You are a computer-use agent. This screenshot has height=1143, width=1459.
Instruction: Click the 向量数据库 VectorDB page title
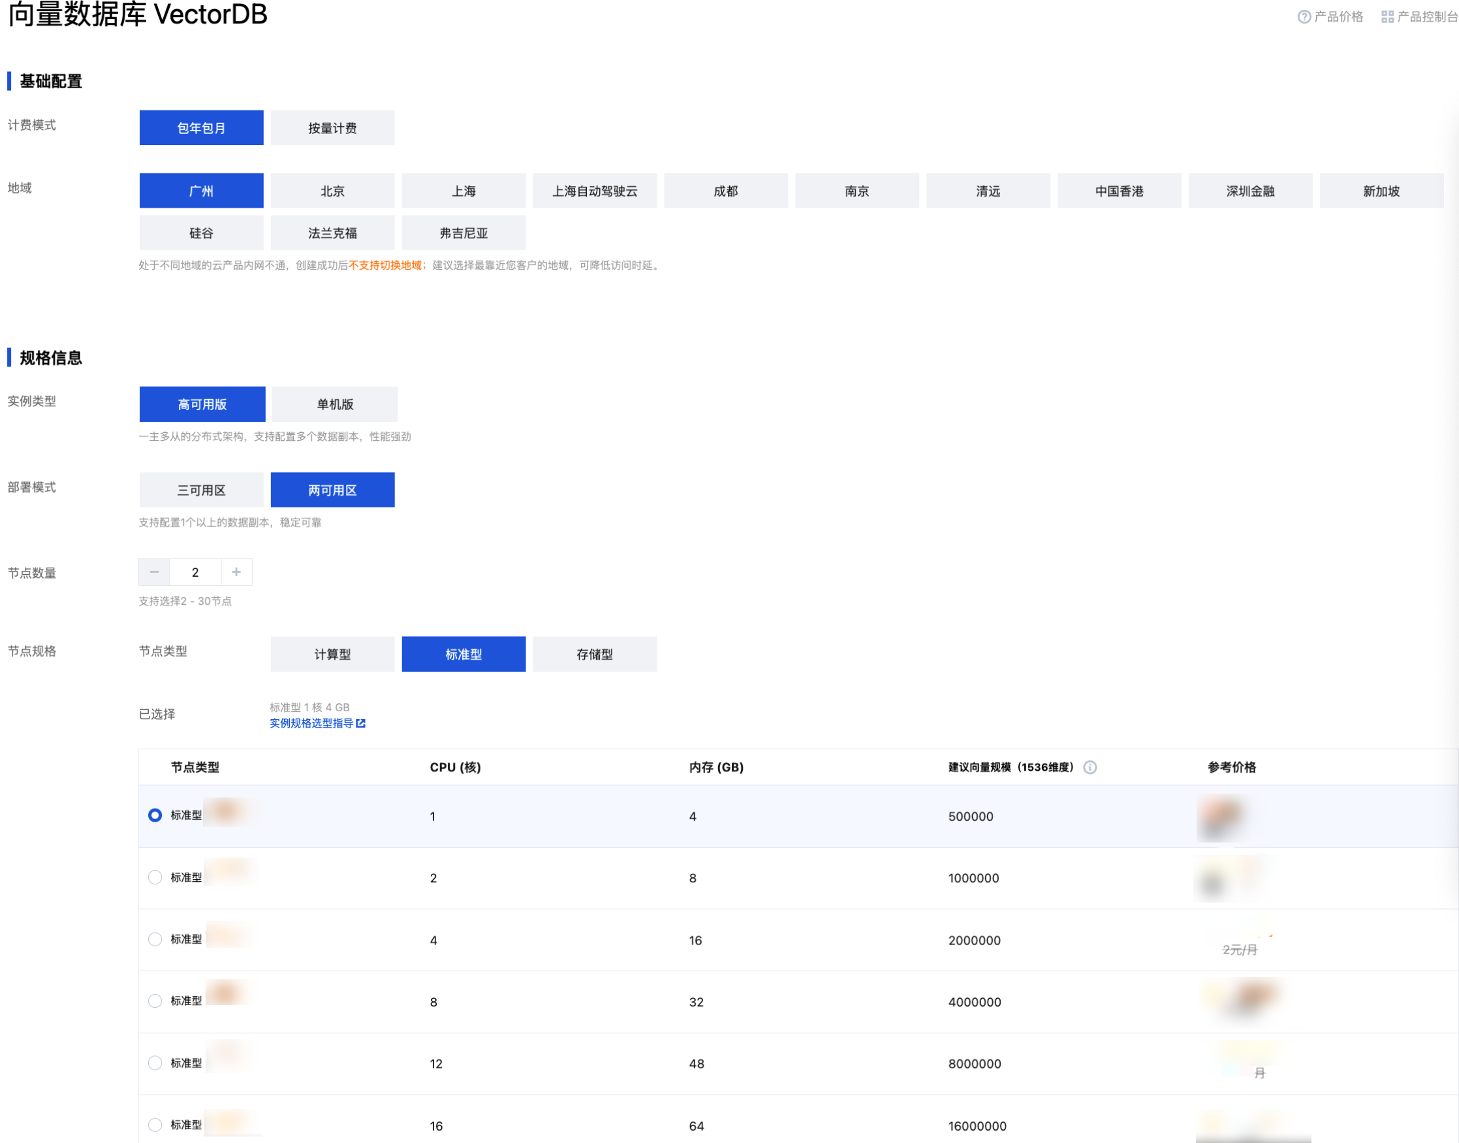(137, 14)
